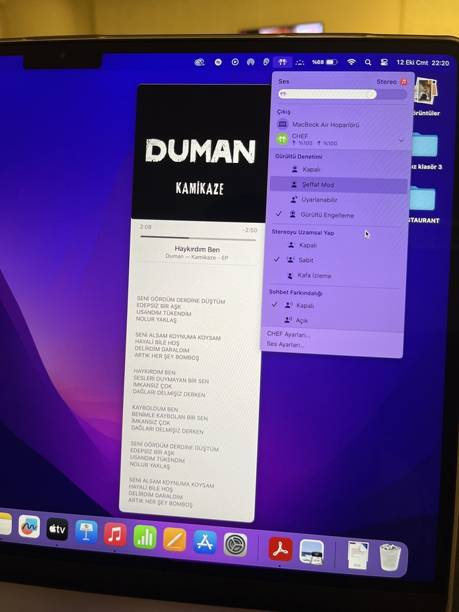459x612 pixels.
Task: Click the lyric line HAYKIRDIM BEN
Action: 154,372
